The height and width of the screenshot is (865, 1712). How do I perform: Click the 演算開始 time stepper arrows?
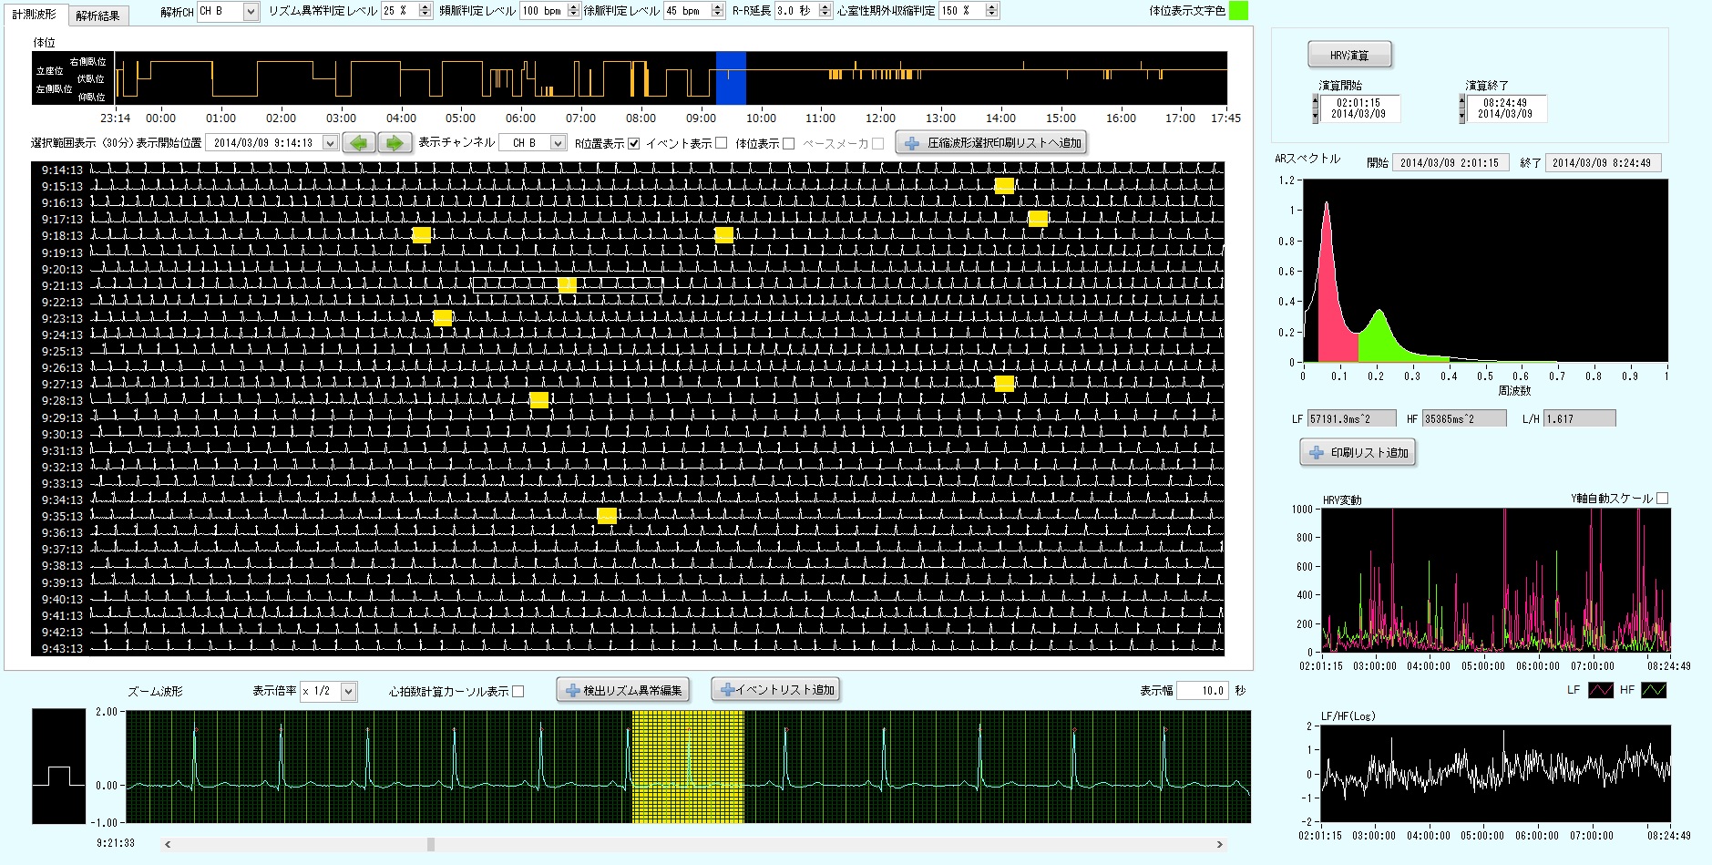click(1315, 108)
